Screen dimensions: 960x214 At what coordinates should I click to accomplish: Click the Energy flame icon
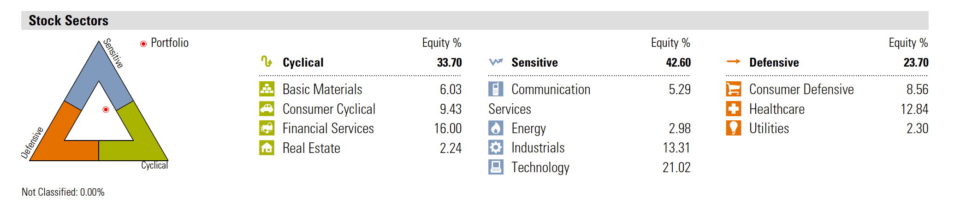click(496, 128)
